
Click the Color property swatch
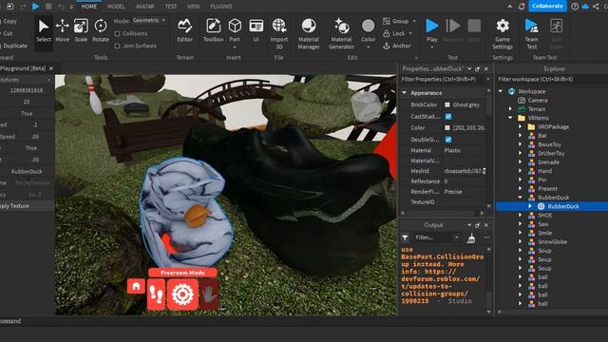[447, 128]
